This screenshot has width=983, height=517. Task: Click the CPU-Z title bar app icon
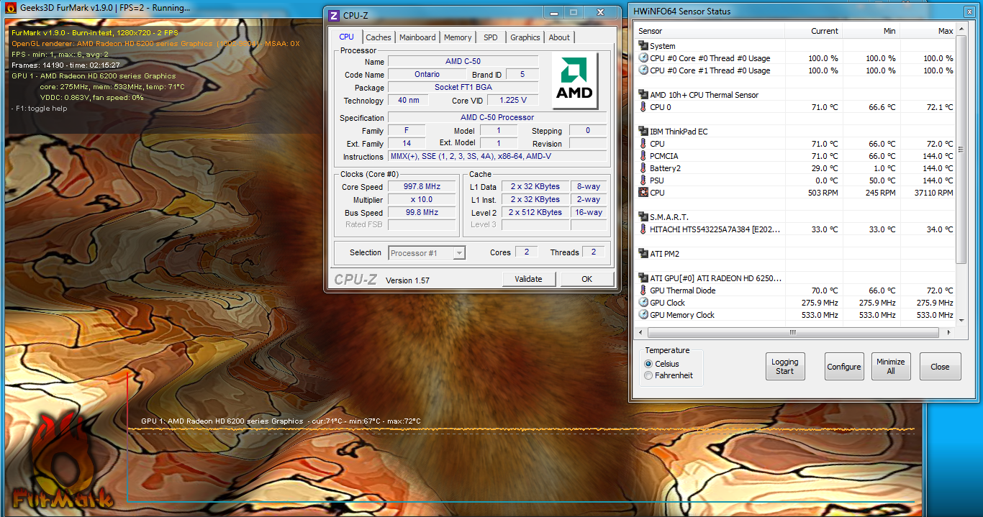333,14
